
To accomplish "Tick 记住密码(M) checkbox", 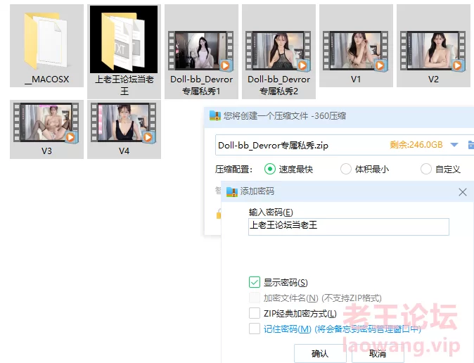I will 255,329.
